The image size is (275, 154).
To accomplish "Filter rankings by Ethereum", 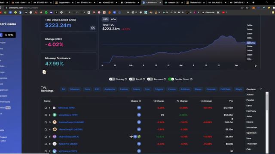I will (x=74, y=89).
